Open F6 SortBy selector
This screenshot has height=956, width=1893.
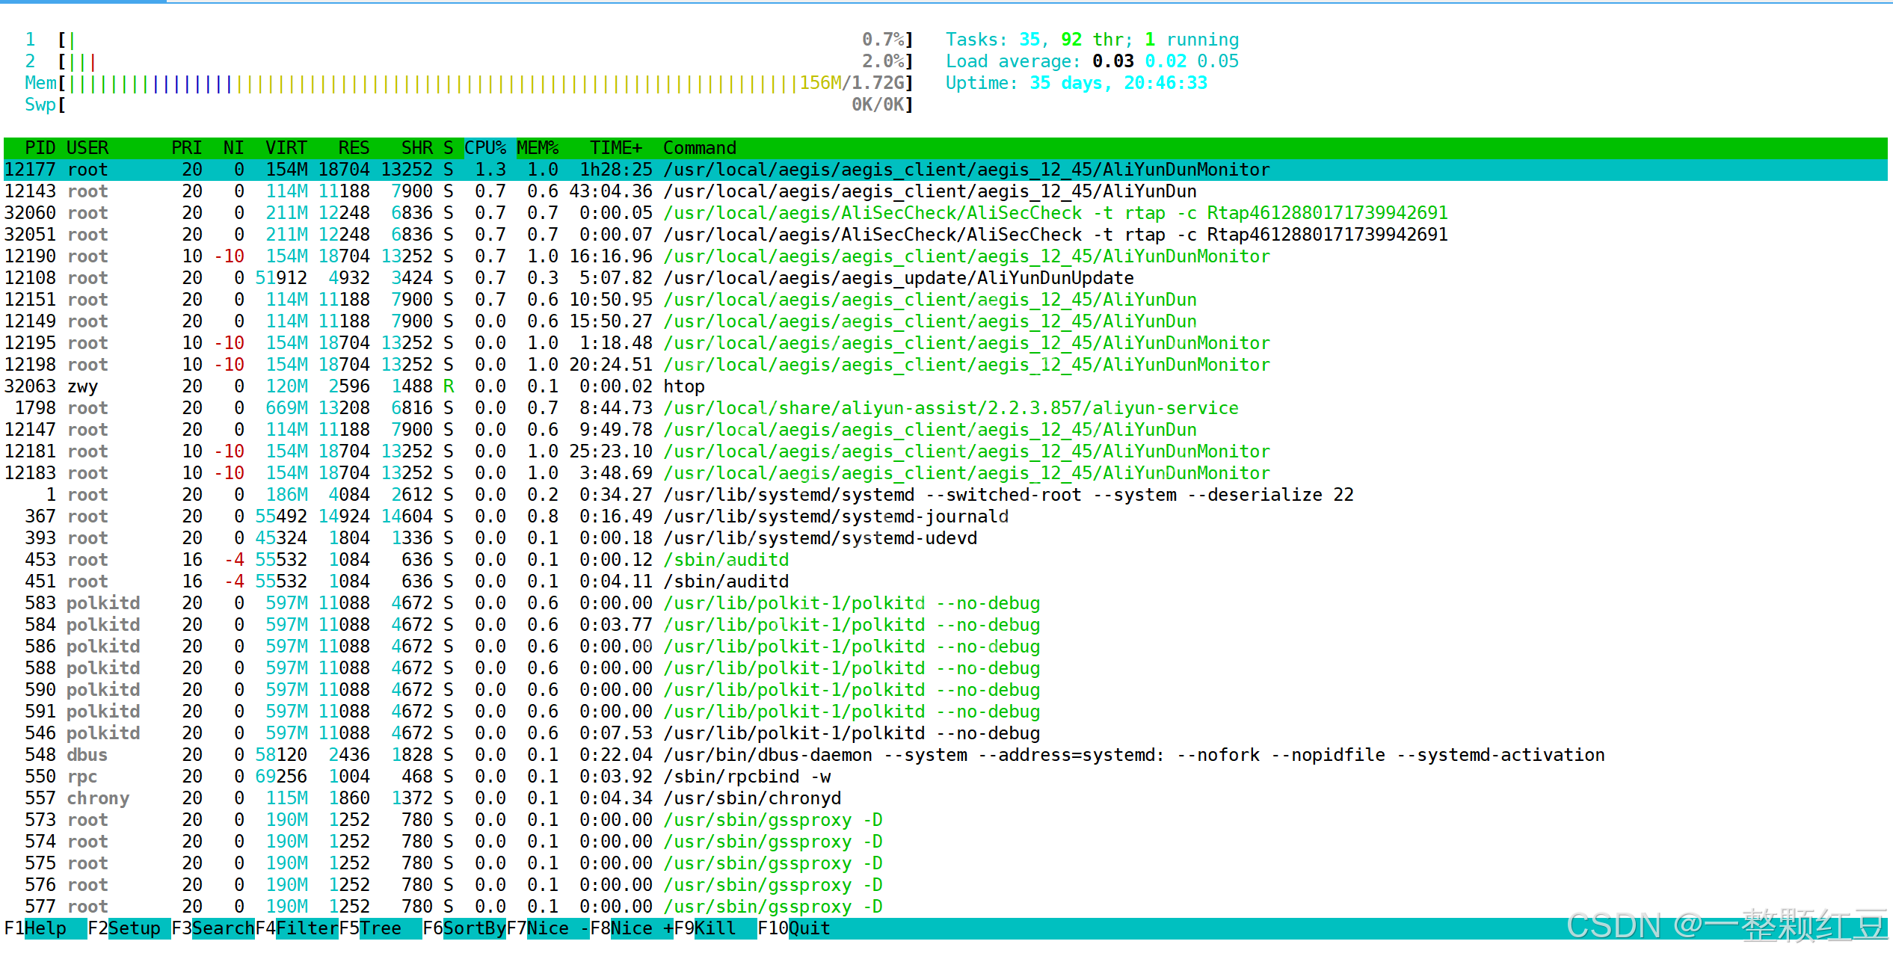click(x=474, y=928)
